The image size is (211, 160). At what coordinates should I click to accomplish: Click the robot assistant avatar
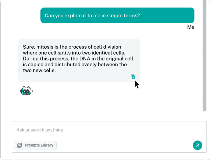(27, 90)
